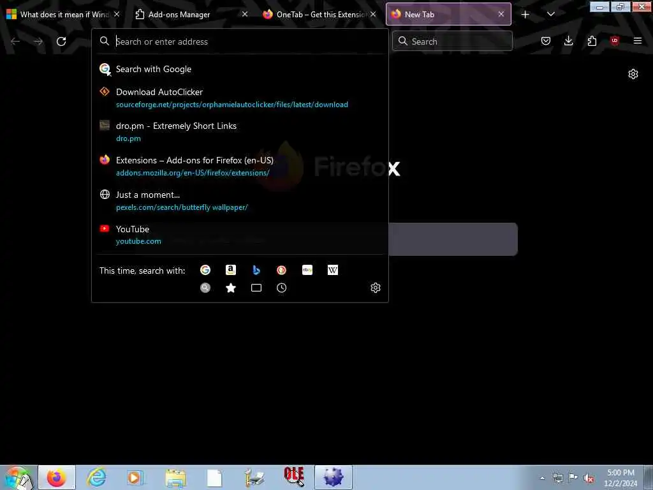Go back one page

[15, 41]
